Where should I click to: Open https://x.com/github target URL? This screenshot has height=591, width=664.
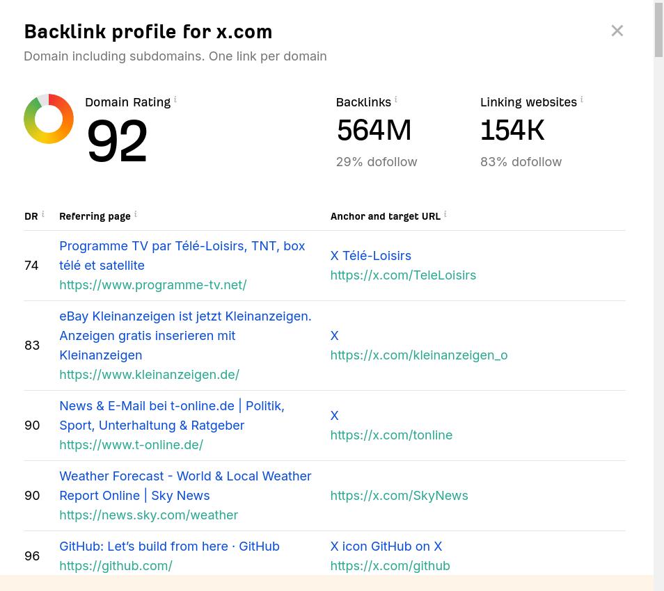click(x=390, y=565)
